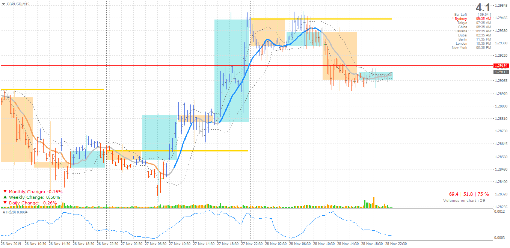Click the 05:35 AM Jakarta time
Screen dimensions: 510x248
click(483, 31)
